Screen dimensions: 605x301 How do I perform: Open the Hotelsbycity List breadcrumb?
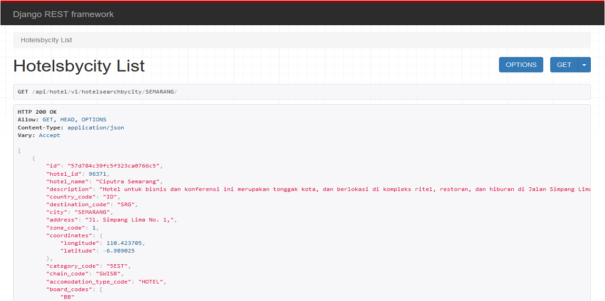click(x=46, y=40)
